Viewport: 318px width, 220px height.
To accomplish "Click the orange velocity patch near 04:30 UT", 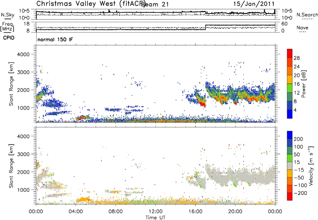I will (83, 199).
